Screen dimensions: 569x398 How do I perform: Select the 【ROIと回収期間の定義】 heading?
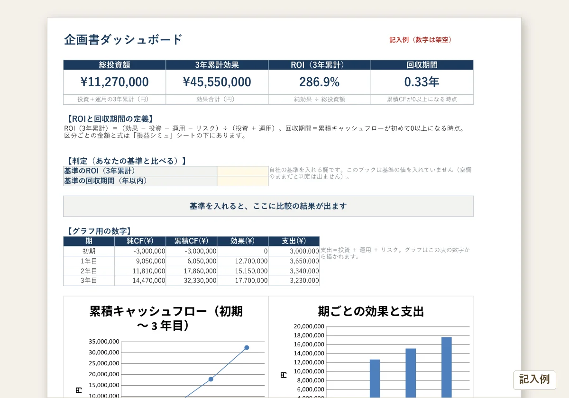pyautogui.click(x=110, y=119)
